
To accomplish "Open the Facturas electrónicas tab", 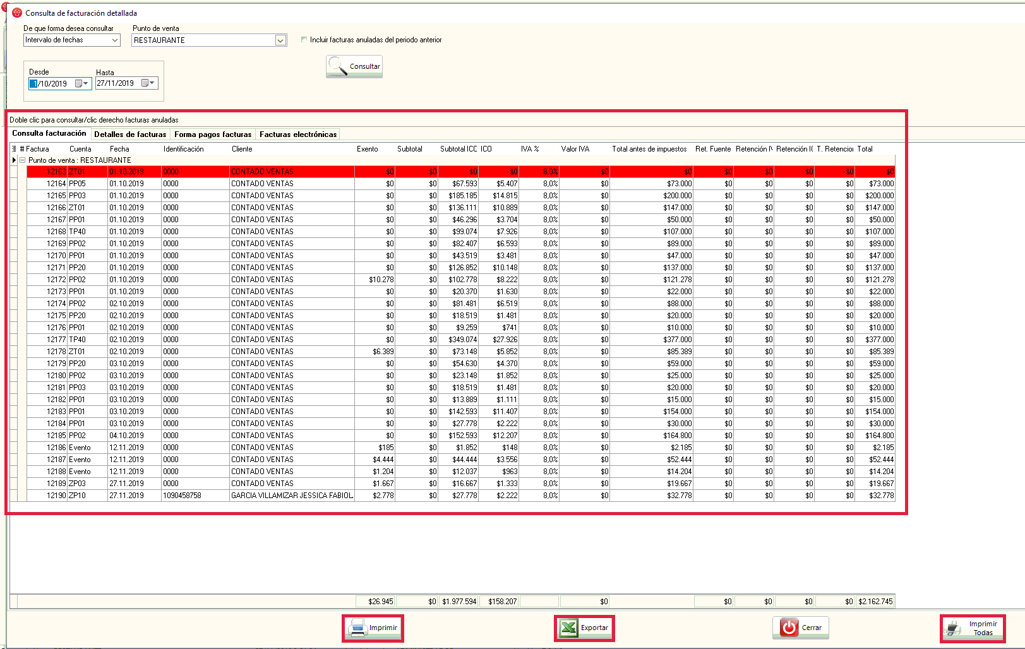I will pyautogui.click(x=298, y=134).
